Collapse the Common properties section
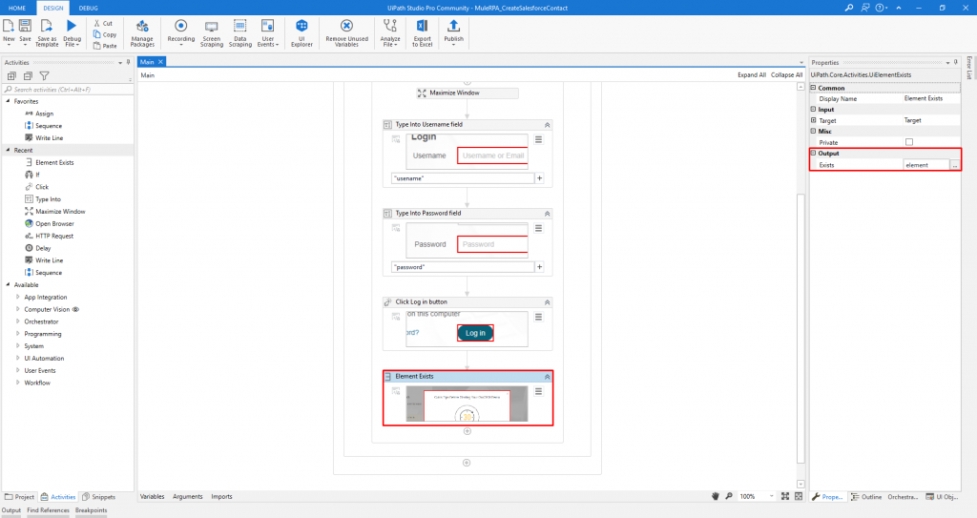The width and height of the screenshot is (977, 518). coord(813,88)
